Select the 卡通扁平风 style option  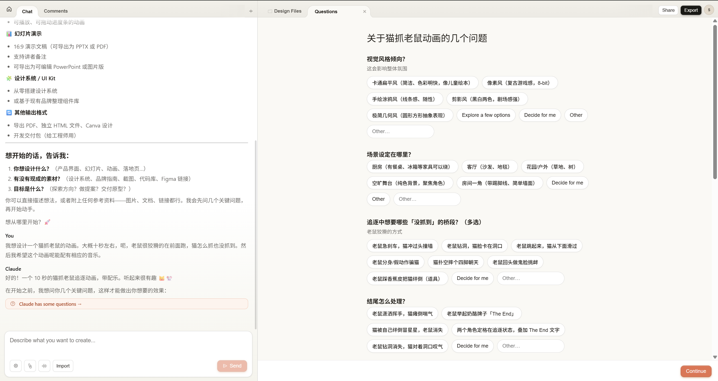(x=422, y=83)
